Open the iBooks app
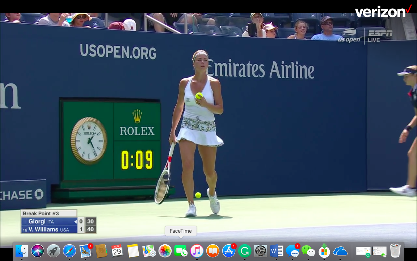This screenshot has height=261, width=417. point(212,251)
